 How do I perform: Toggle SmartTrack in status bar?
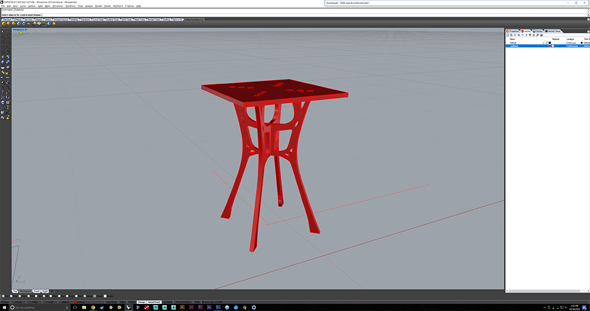pos(154,302)
